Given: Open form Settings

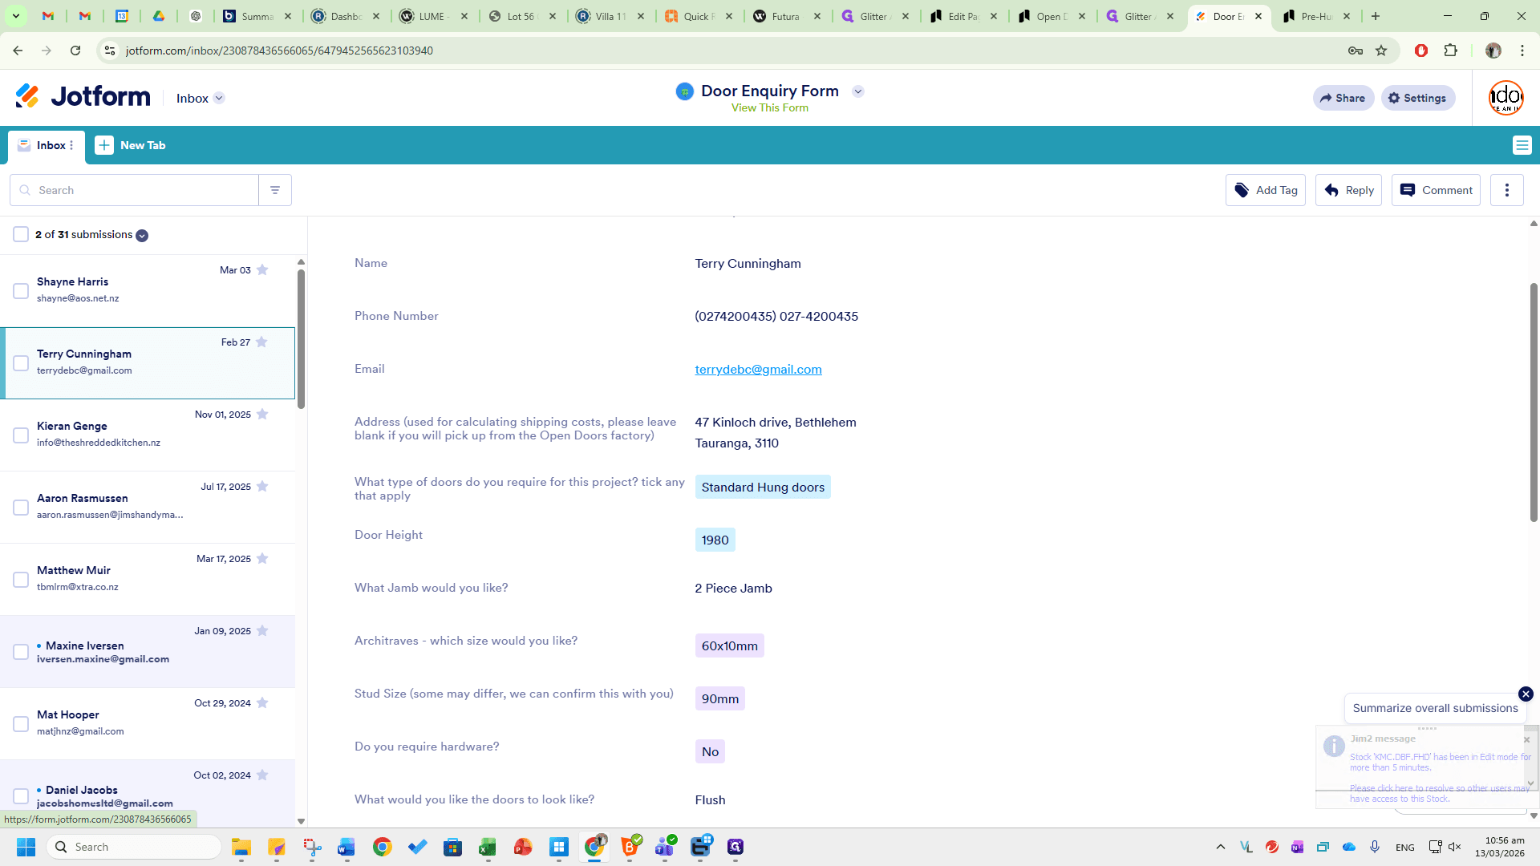Looking at the screenshot, I should click(1418, 98).
